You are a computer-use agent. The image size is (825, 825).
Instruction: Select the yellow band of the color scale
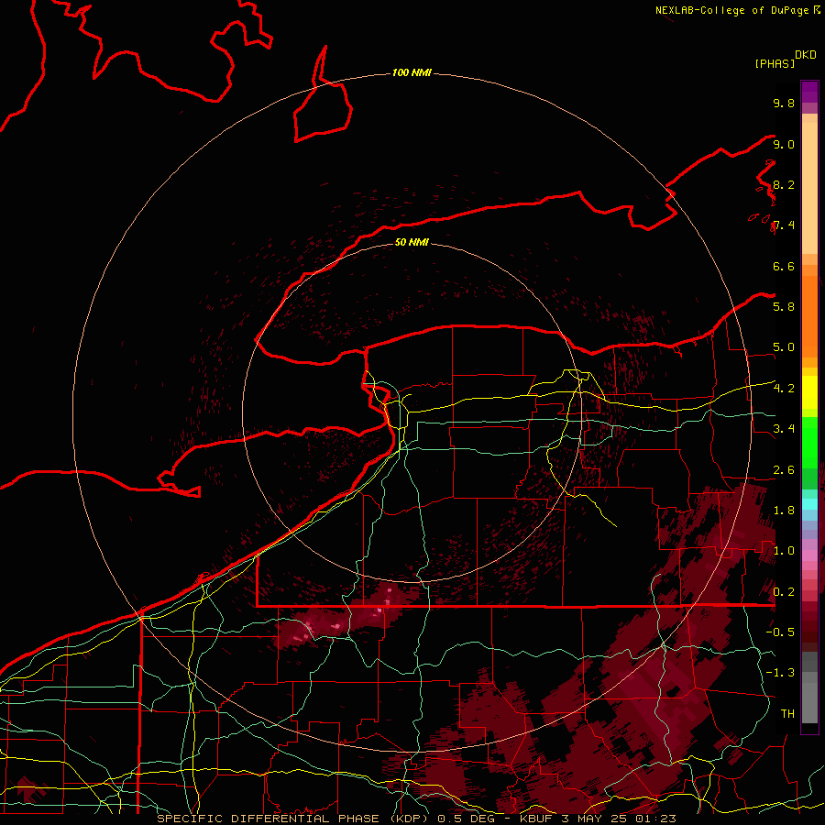pos(809,392)
